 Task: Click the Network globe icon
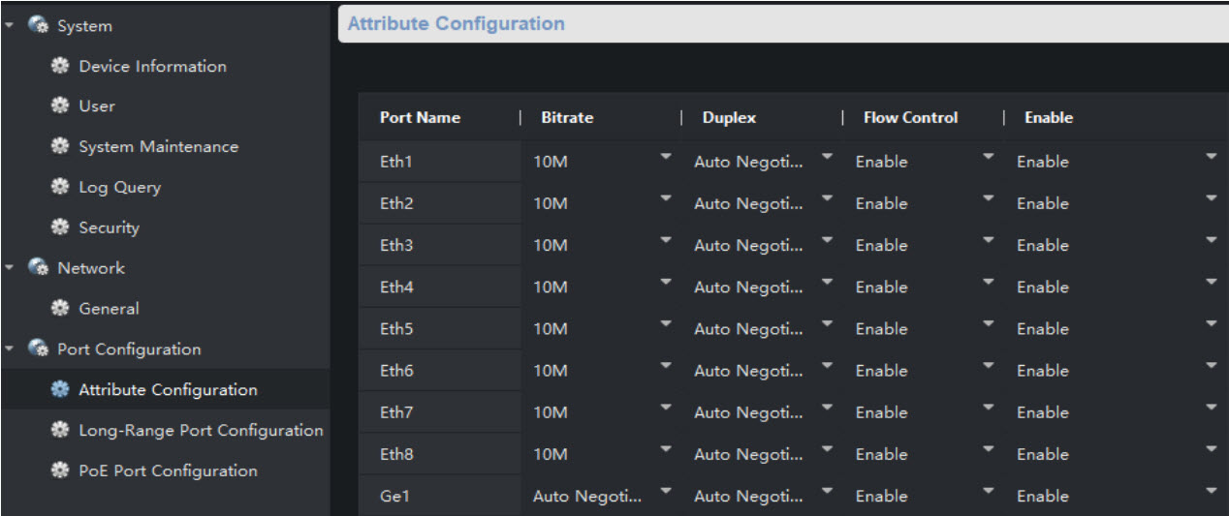click(x=39, y=268)
